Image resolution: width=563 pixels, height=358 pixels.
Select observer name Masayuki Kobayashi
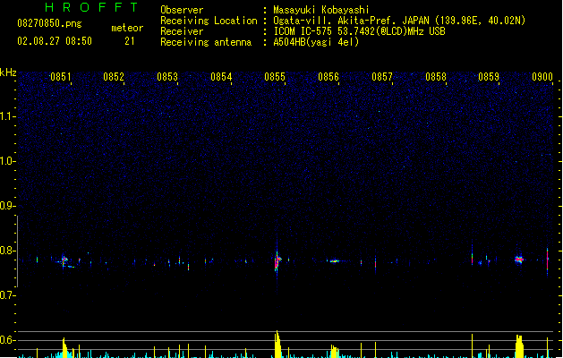[x=321, y=10]
